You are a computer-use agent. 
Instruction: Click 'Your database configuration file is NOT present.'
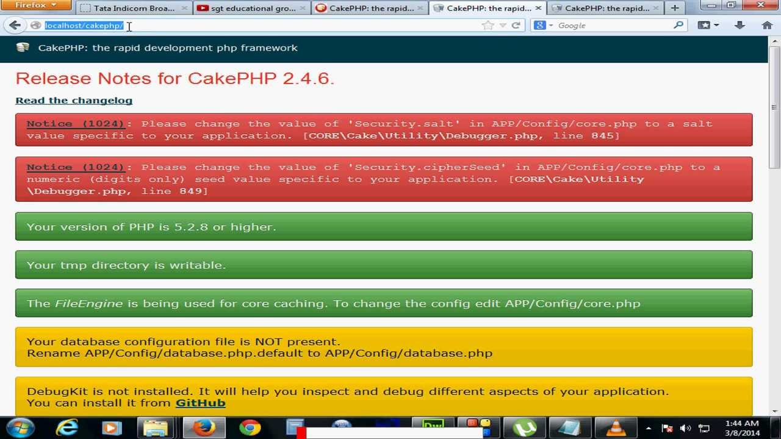pos(384,348)
